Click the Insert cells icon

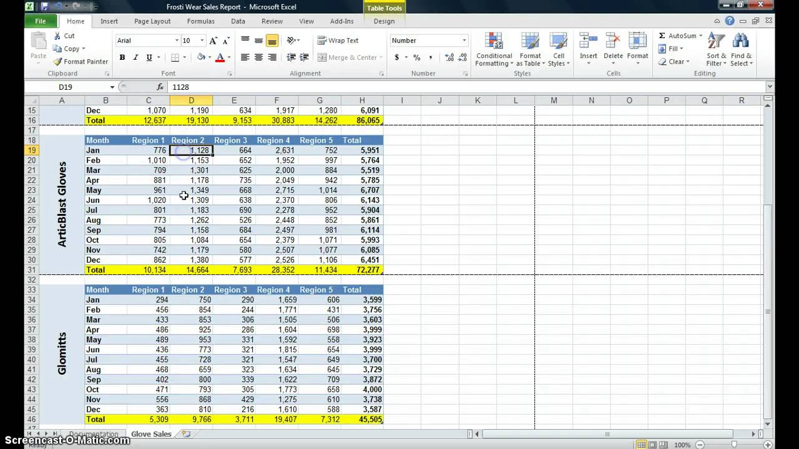(x=589, y=42)
